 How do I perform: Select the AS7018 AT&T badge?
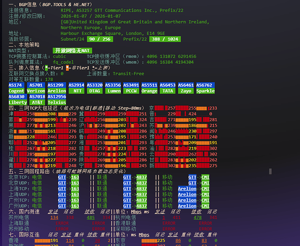click(37, 99)
